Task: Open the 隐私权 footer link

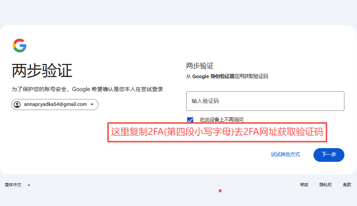Action: (326, 185)
